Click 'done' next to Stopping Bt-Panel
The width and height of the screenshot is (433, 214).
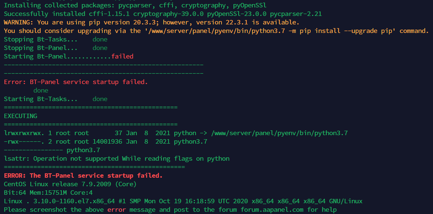pyautogui.click(x=100, y=48)
